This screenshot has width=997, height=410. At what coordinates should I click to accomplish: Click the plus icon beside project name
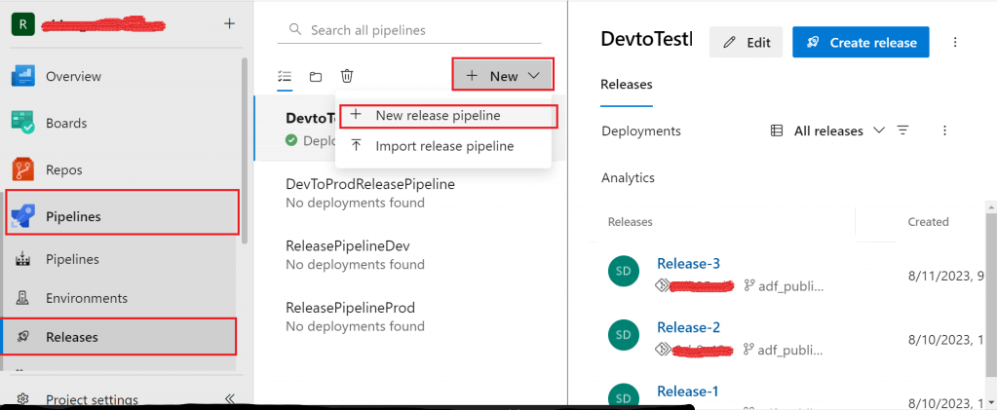[229, 22]
